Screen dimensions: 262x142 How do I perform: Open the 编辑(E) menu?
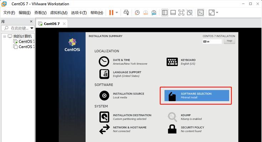25,13
